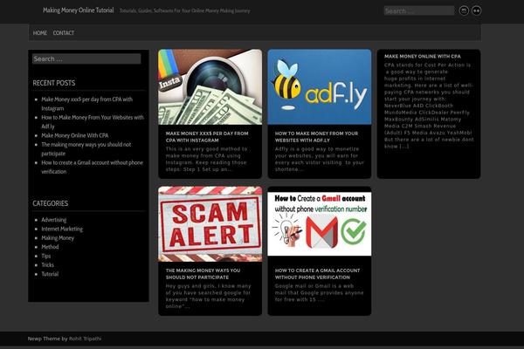Click excerpt starting 'This is an very good method'

pyautogui.click(x=206, y=160)
